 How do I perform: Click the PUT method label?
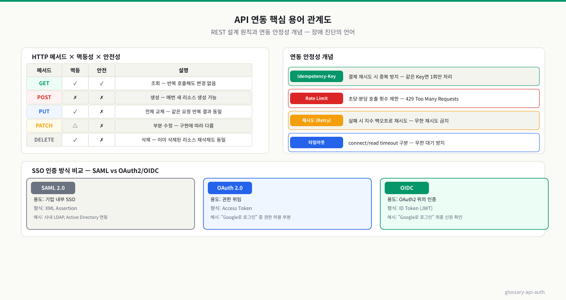point(44,112)
